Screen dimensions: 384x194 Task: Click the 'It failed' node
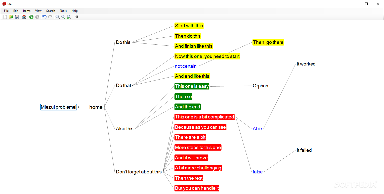click(x=304, y=150)
